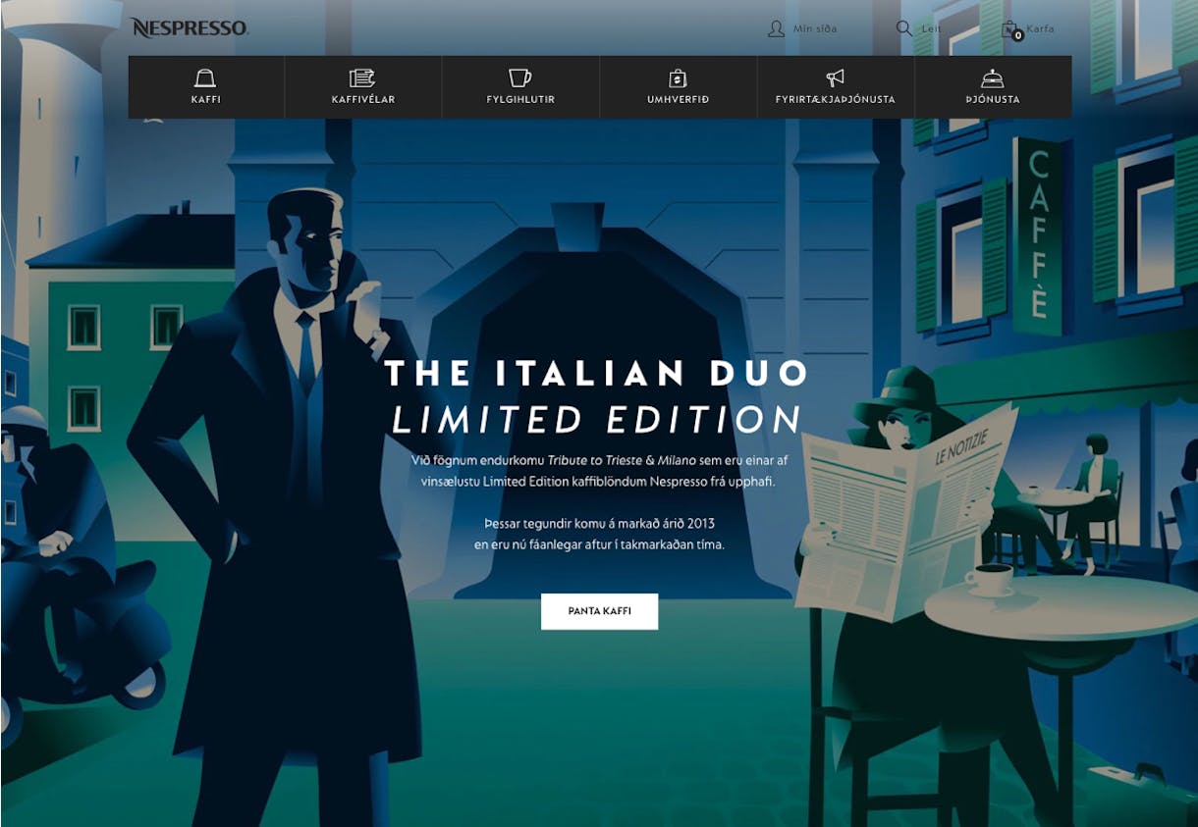1198x827 pixels.
Task: Click the Karfa text link
Action: point(1040,29)
